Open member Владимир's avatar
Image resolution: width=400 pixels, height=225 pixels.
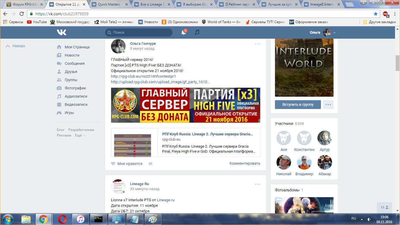coord(304,162)
